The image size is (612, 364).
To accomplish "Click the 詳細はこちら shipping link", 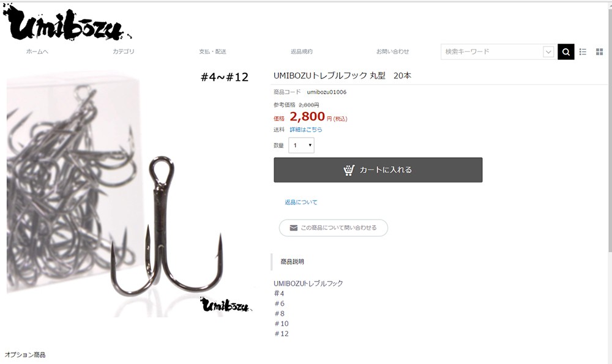I will click(306, 130).
